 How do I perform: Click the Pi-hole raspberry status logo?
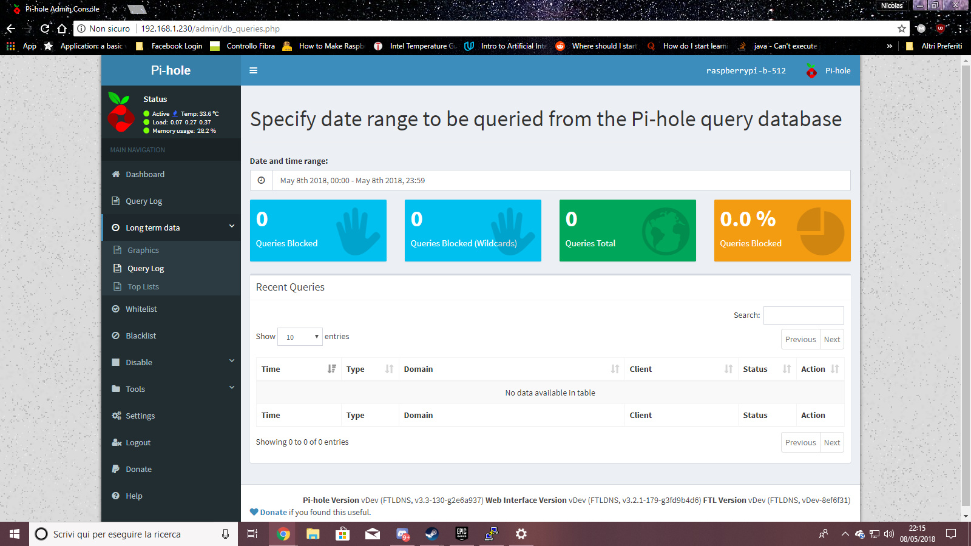(121, 112)
